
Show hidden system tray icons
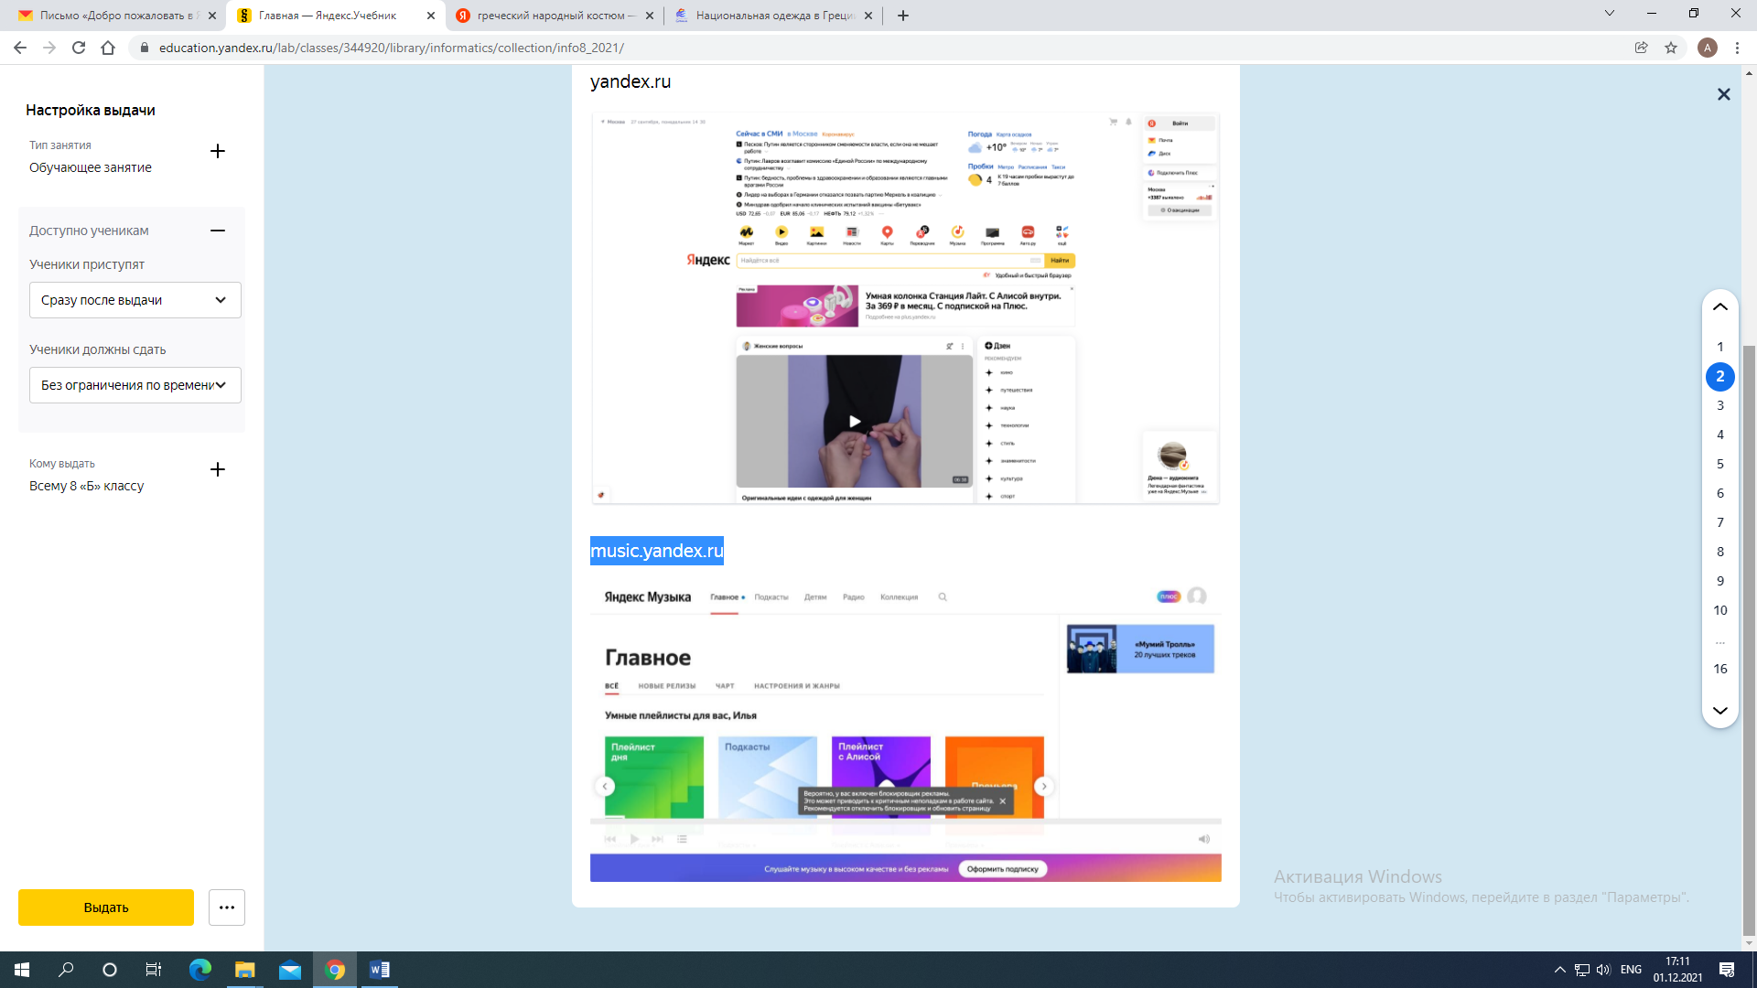click(x=1560, y=970)
